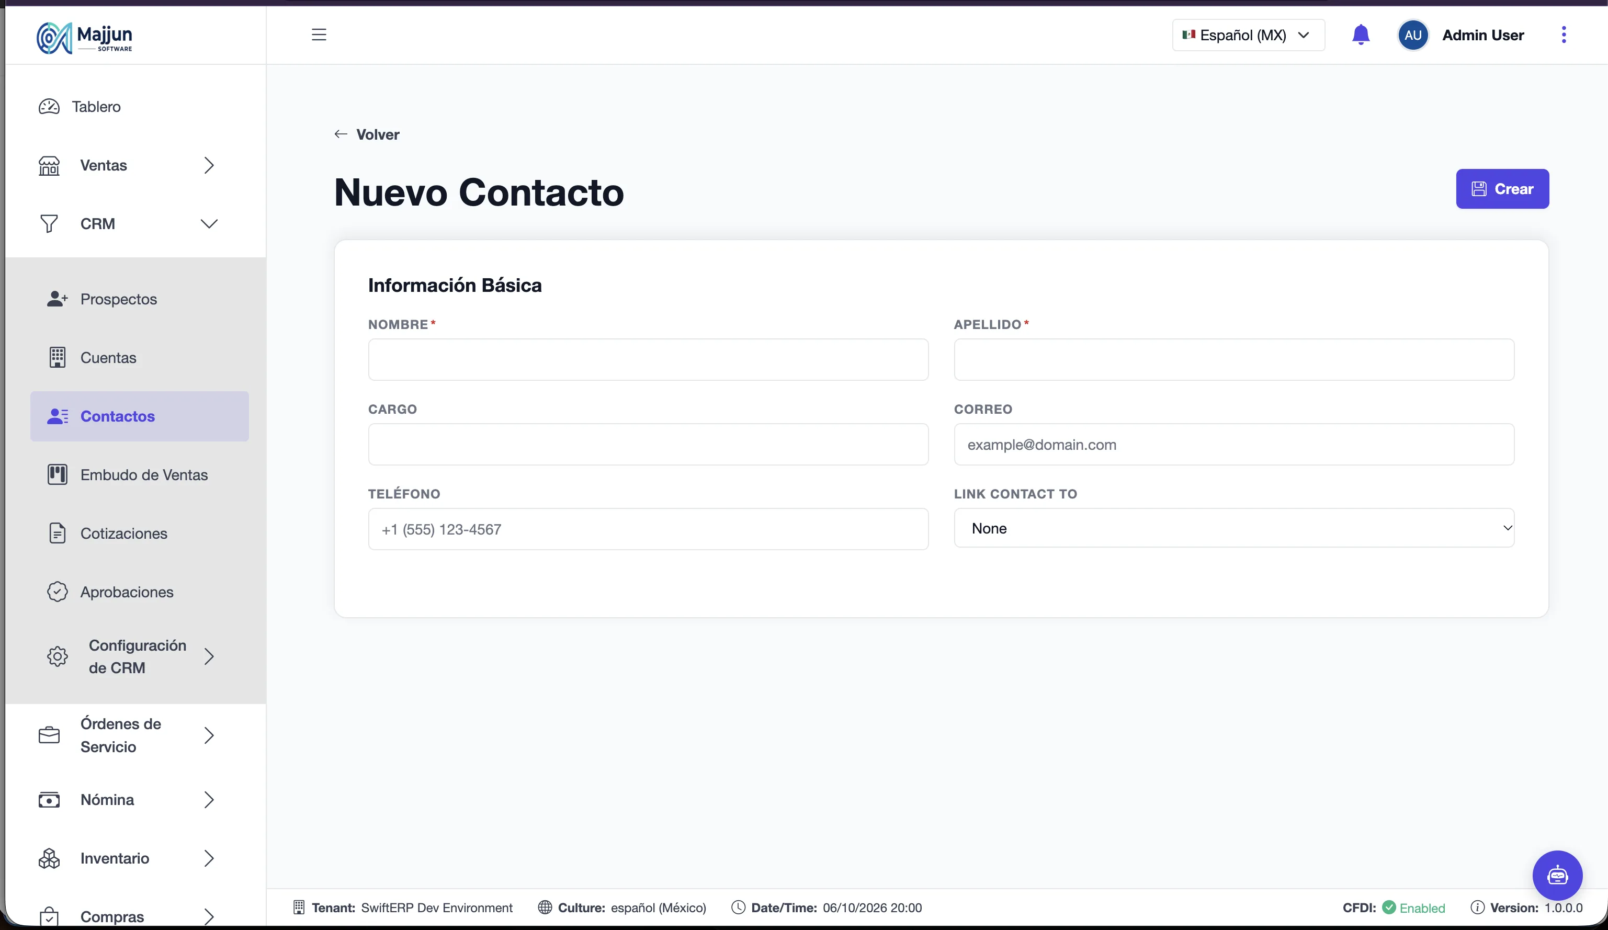Click the Prospectos person-plus icon
The image size is (1608, 930).
tap(57, 299)
